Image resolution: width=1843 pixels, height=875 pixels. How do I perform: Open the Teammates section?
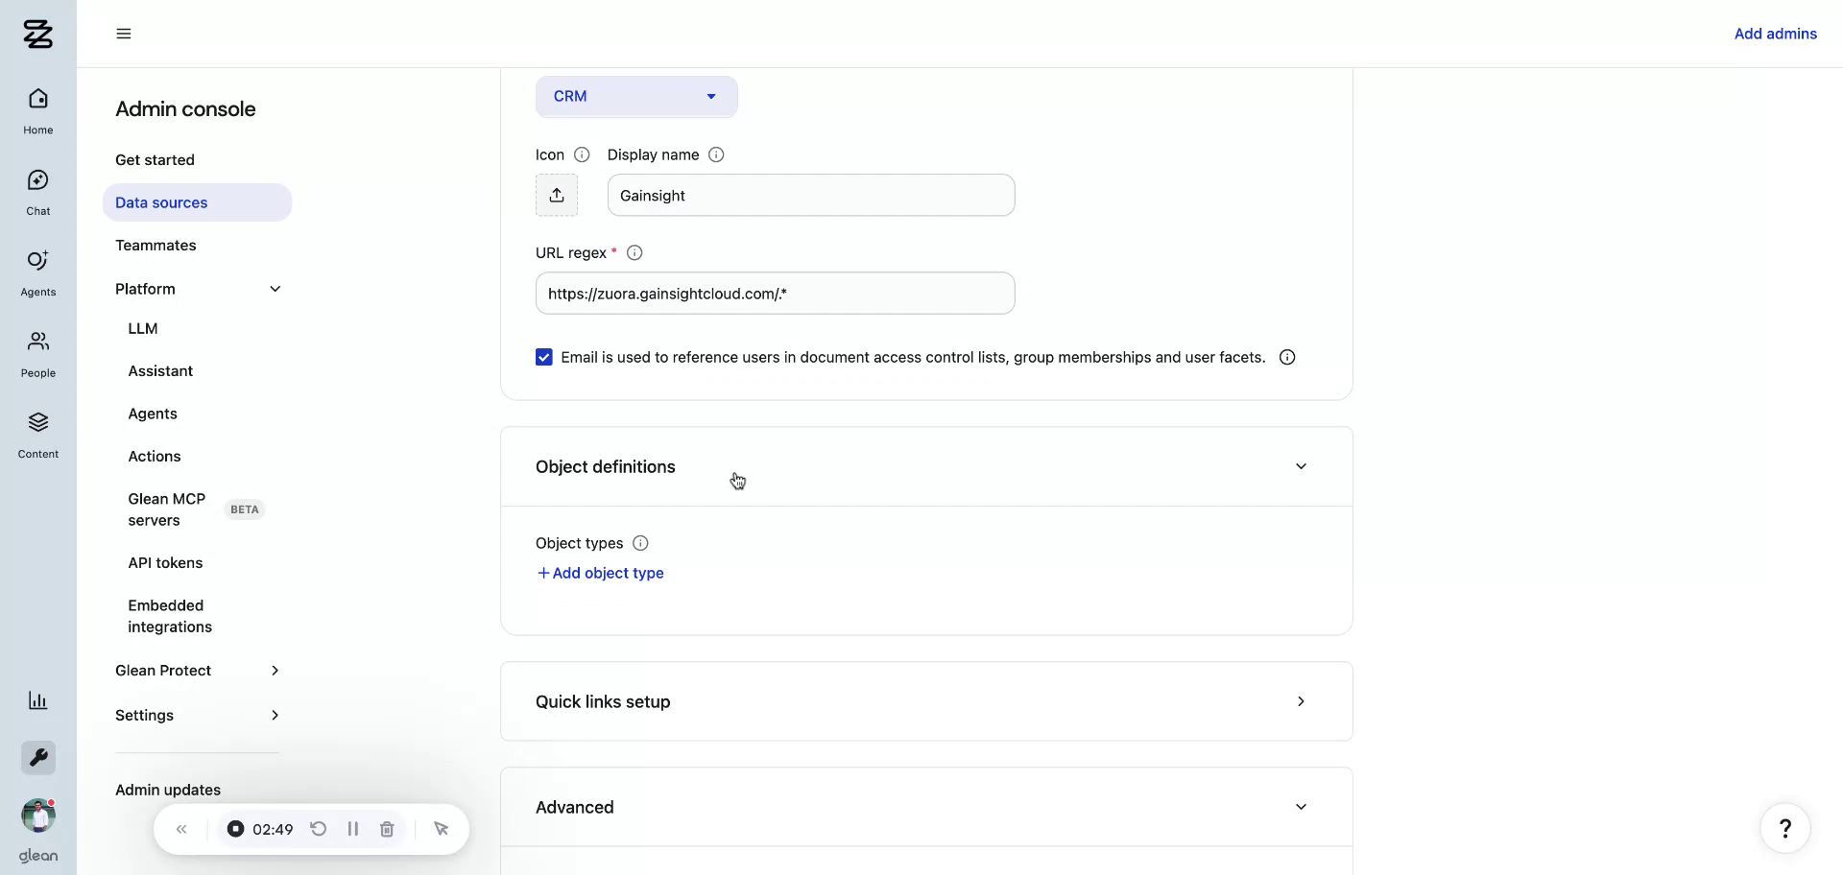pos(156,245)
